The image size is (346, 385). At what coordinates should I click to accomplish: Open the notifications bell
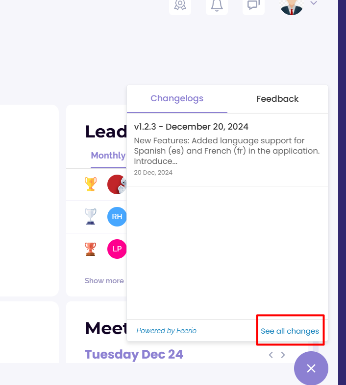(x=217, y=5)
